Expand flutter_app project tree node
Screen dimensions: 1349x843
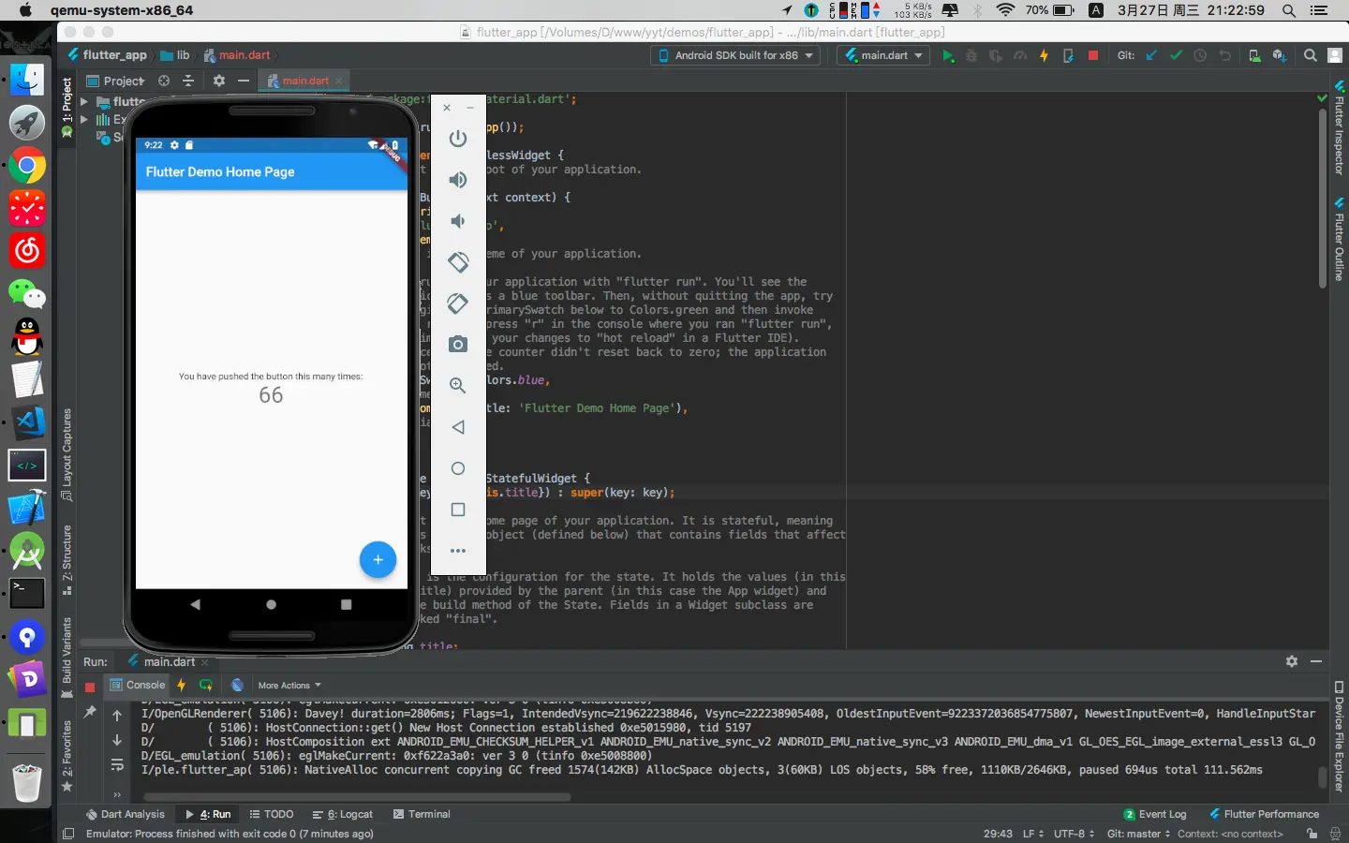pyautogui.click(x=83, y=101)
